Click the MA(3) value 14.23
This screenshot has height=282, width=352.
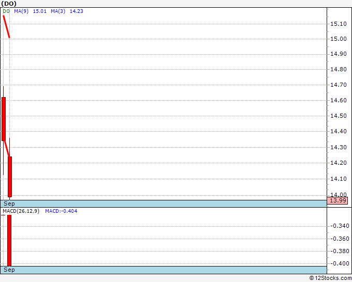pyautogui.click(x=76, y=11)
